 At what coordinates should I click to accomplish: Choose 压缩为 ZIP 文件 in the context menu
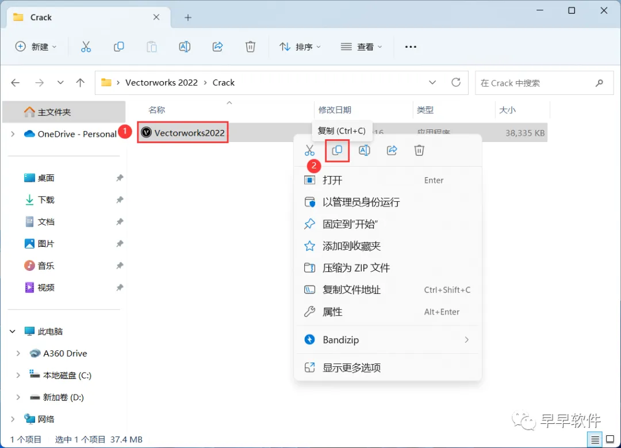388,268
